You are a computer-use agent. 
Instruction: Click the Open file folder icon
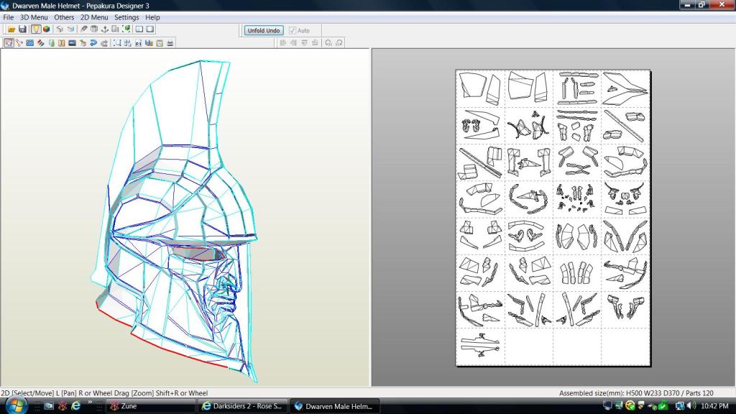(x=11, y=29)
